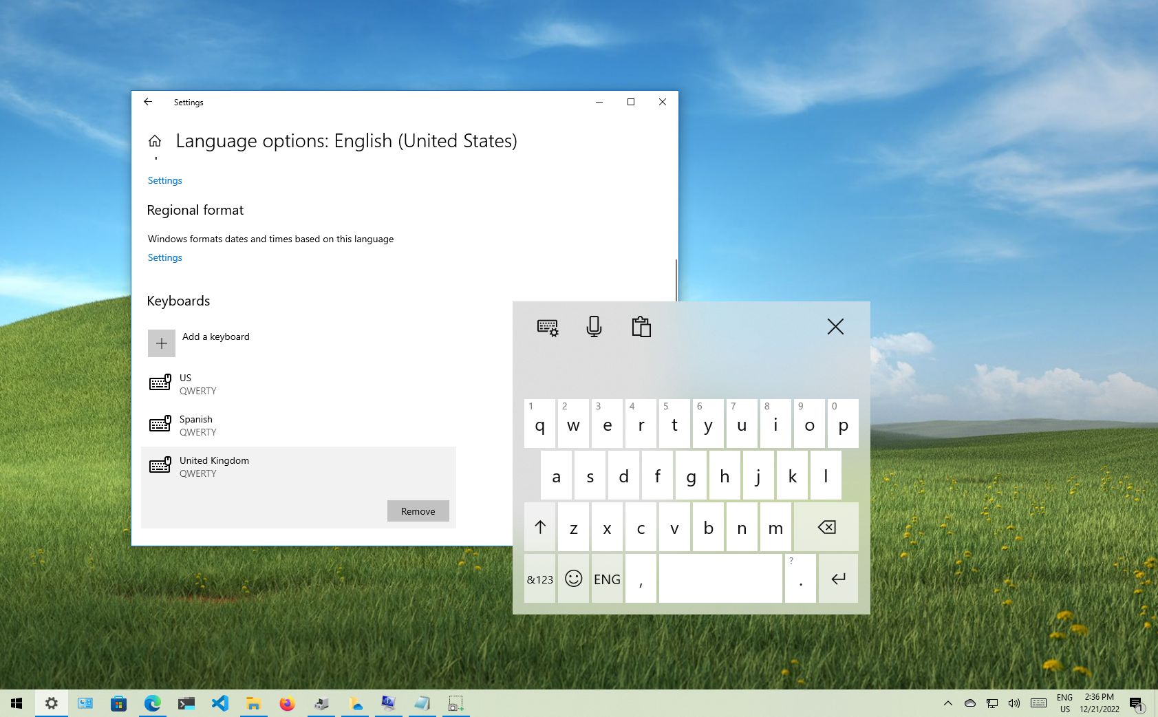Expand hidden icons in the system tray
Screen dimensions: 1158x717
pos(948,703)
